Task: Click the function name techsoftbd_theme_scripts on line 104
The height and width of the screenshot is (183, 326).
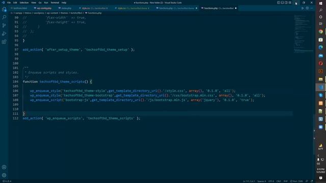Action: click(x=62, y=82)
